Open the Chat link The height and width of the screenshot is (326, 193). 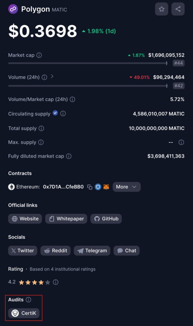(x=127, y=250)
